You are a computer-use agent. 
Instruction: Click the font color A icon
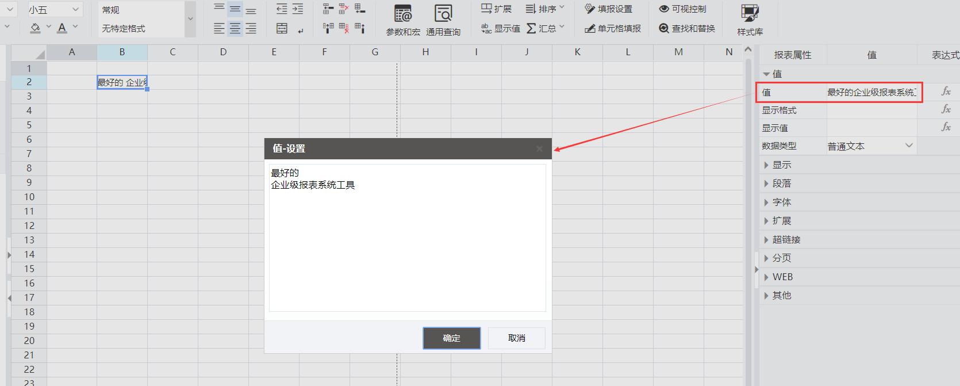pos(62,28)
